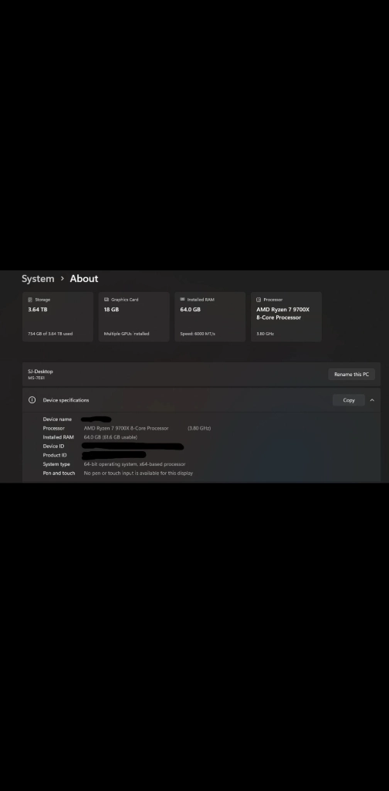Click the About breadcrumb title
389x791 pixels.
click(x=84, y=278)
